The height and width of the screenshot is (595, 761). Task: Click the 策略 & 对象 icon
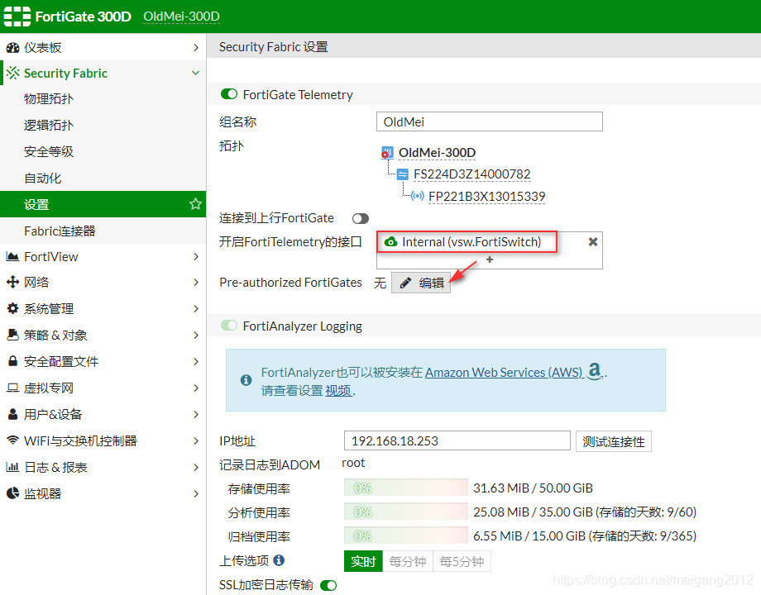tap(12, 335)
